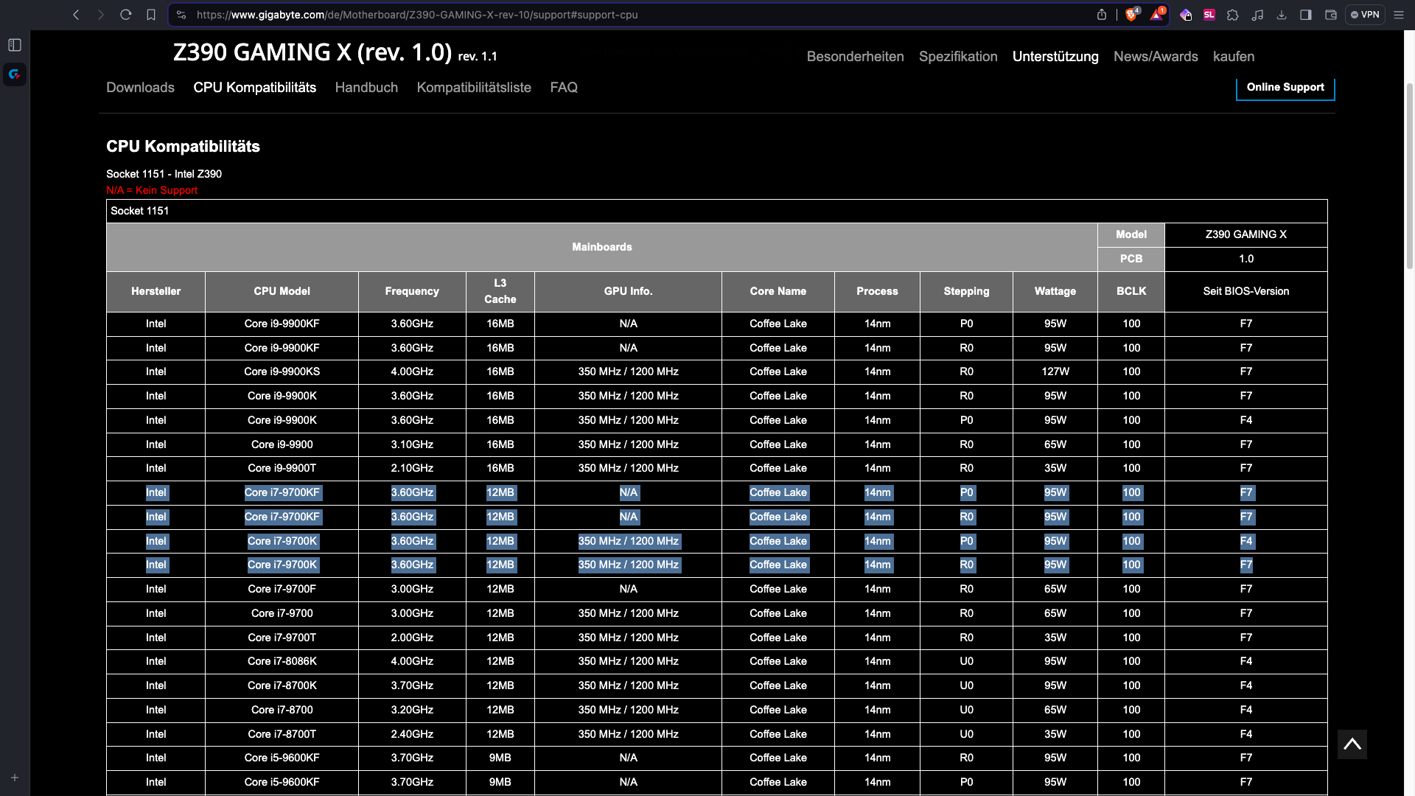Screen dimensions: 1415x796
Task: Open a new tab with the plus icon
Action: pyautogui.click(x=15, y=778)
